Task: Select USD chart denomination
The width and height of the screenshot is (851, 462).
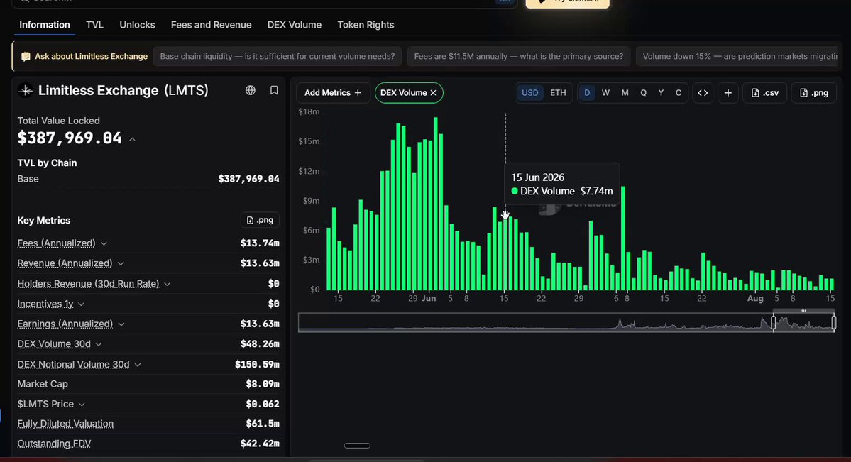Action: tap(529, 93)
